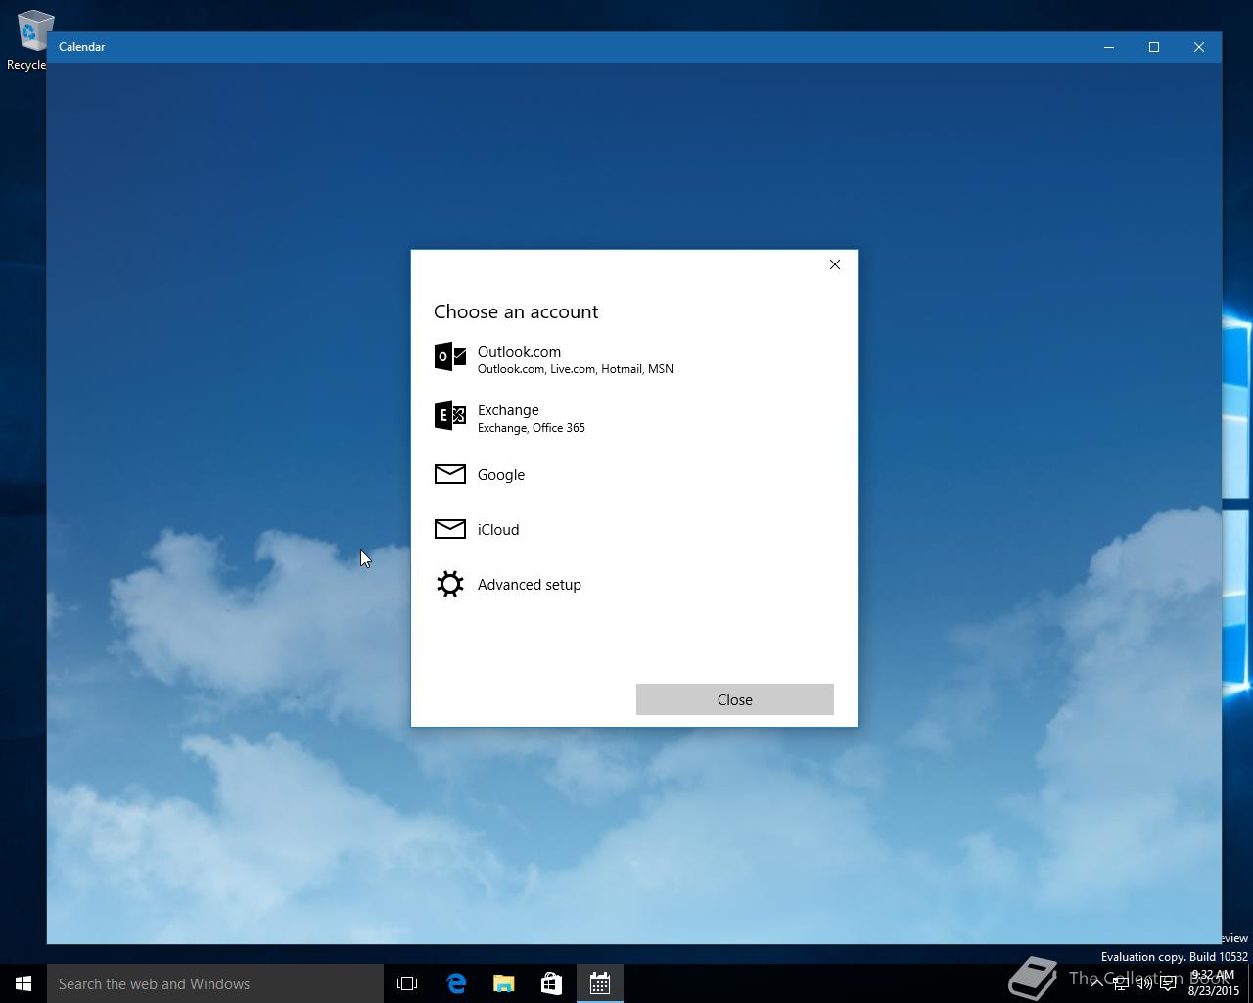This screenshot has height=1003, width=1253.
Task: Click the 'Exchange, Office 365' subtitle
Action: tap(532, 428)
